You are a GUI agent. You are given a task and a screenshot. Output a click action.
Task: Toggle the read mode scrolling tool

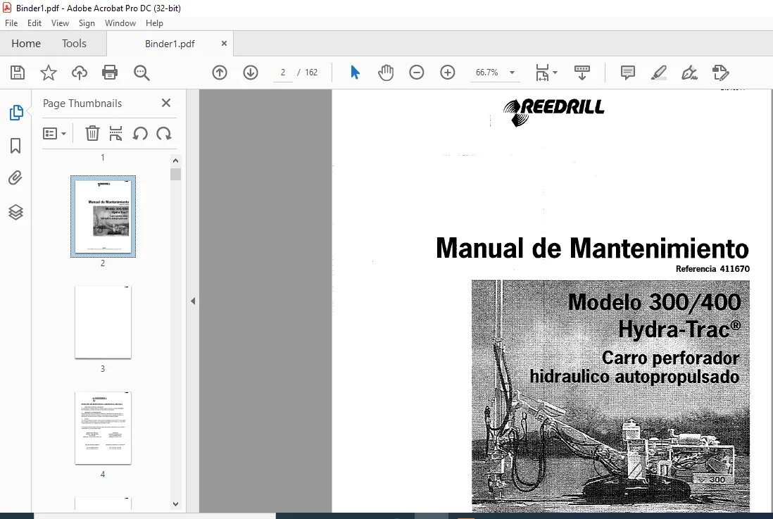click(x=582, y=73)
